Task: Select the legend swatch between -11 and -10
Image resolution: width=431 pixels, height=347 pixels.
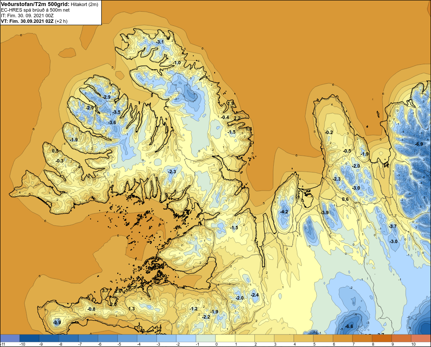Action: [10, 338]
